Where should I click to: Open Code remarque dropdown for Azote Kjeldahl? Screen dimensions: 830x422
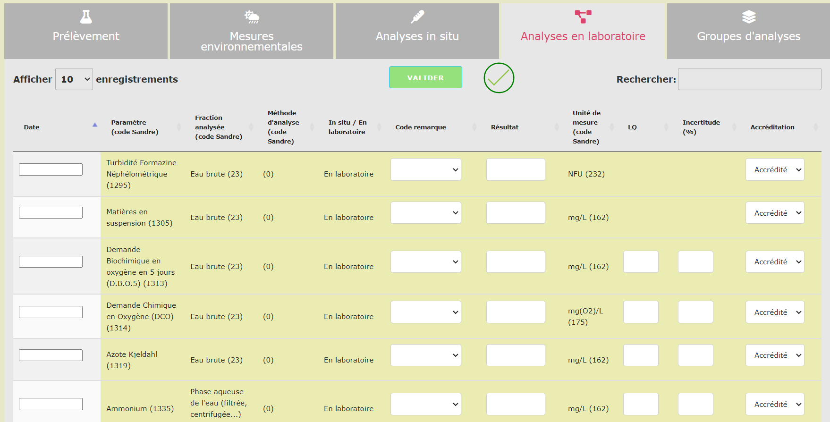click(x=425, y=355)
